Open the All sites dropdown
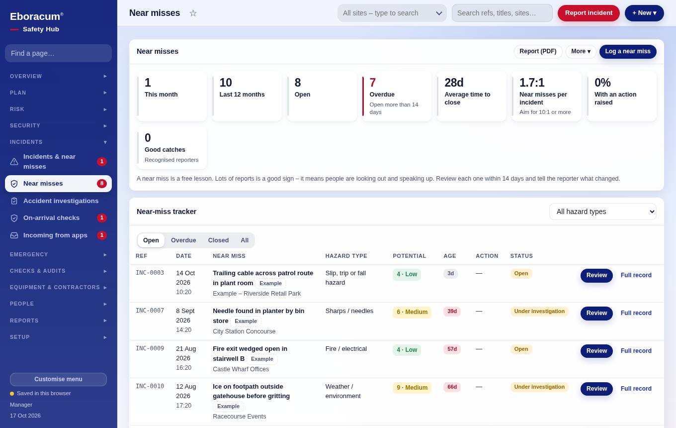Screen dimensions: 676x428 392,13
